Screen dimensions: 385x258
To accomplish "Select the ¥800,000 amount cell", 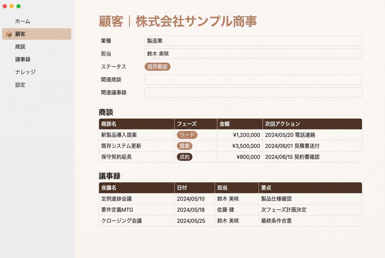I will click(x=240, y=157).
